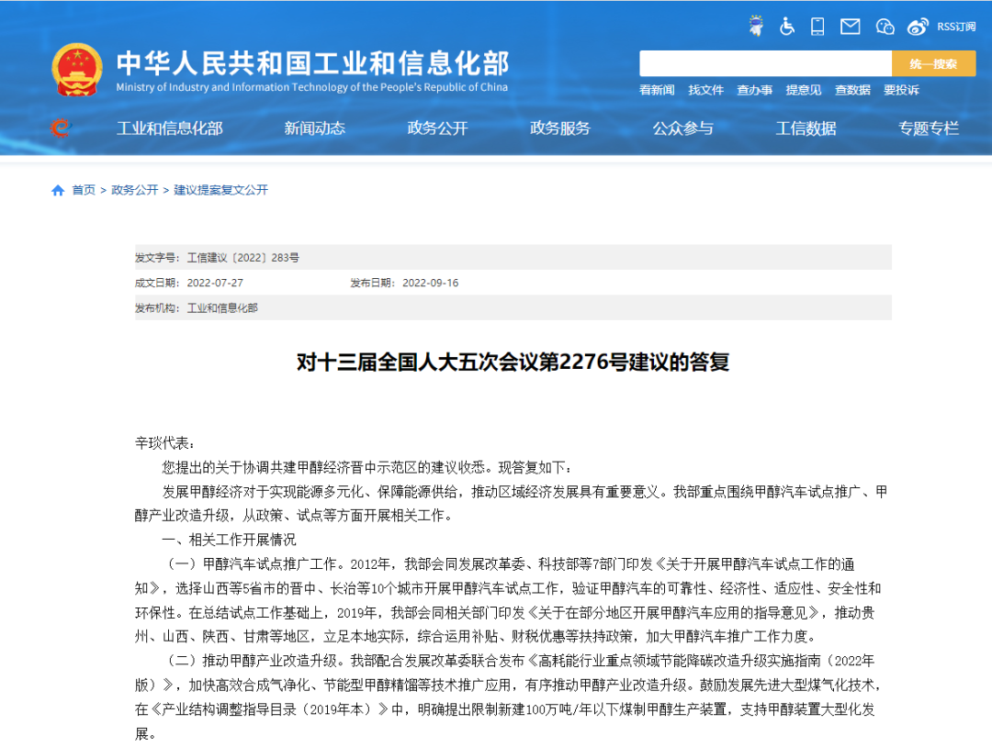992x747 pixels.
Task: Click the home icon in breadcrumb
Action: point(58,190)
